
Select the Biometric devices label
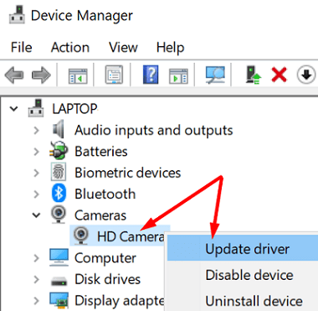point(128,173)
